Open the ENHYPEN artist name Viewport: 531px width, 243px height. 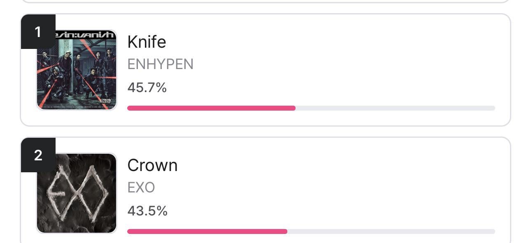click(x=160, y=64)
